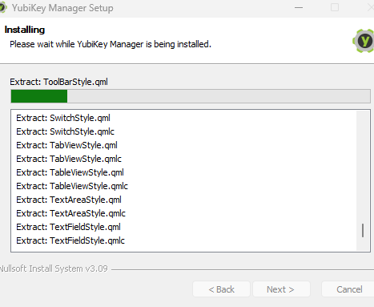The width and height of the screenshot is (374, 307).
Task: Select log line Extract: TableViewStyle.qmlc
Action: (x=72, y=186)
